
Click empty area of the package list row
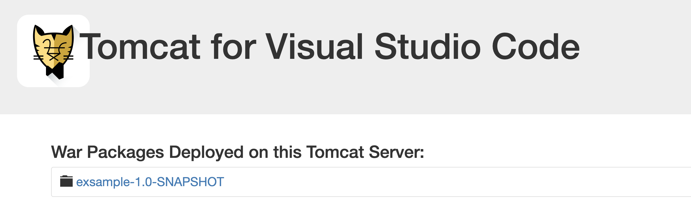pyautogui.click(x=454, y=182)
